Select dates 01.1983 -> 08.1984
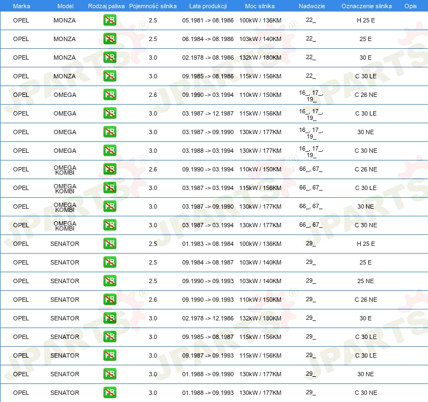Viewport: 428px width, 402px height. 208,244
